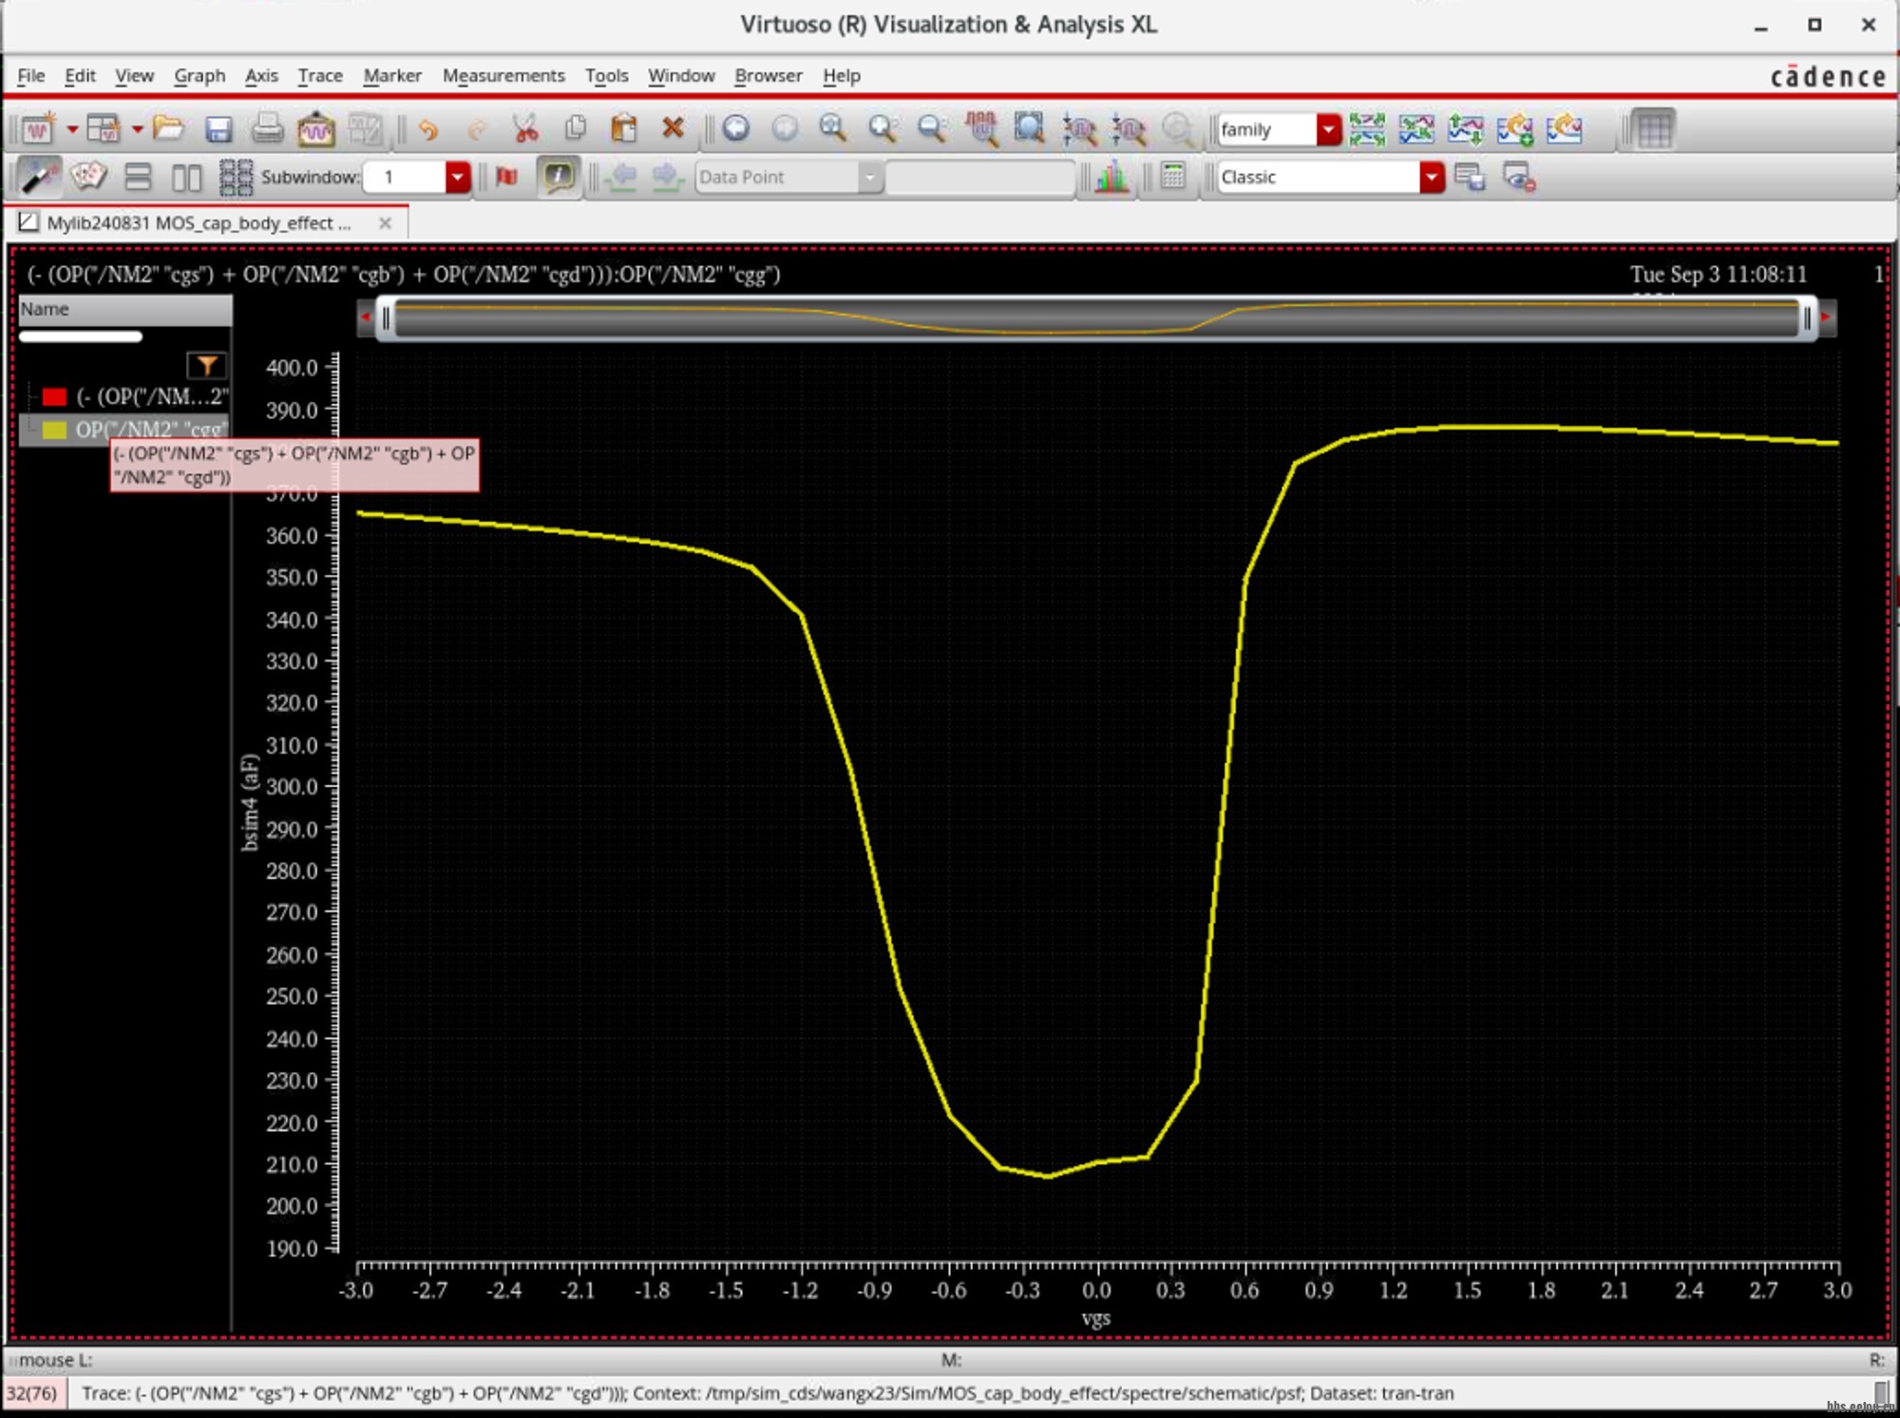Open the File menu

pos(30,75)
